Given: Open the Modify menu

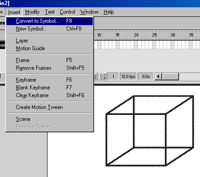Looking at the screenshot, I should [x=32, y=12].
